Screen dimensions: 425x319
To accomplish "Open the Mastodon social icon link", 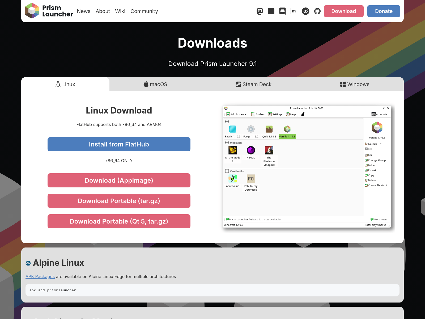I will (x=260, y=11).
